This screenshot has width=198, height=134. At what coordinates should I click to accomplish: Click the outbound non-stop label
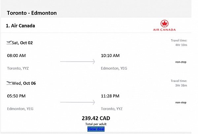pos(181,62)
